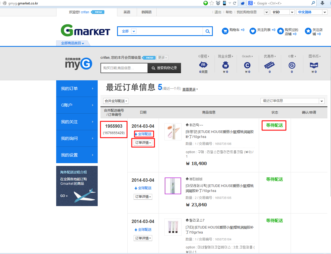Open the URL bar history dropdown arrow
The width and height of the screenshot is (331, 254).
pyautogui.click(x=230, y=3)
